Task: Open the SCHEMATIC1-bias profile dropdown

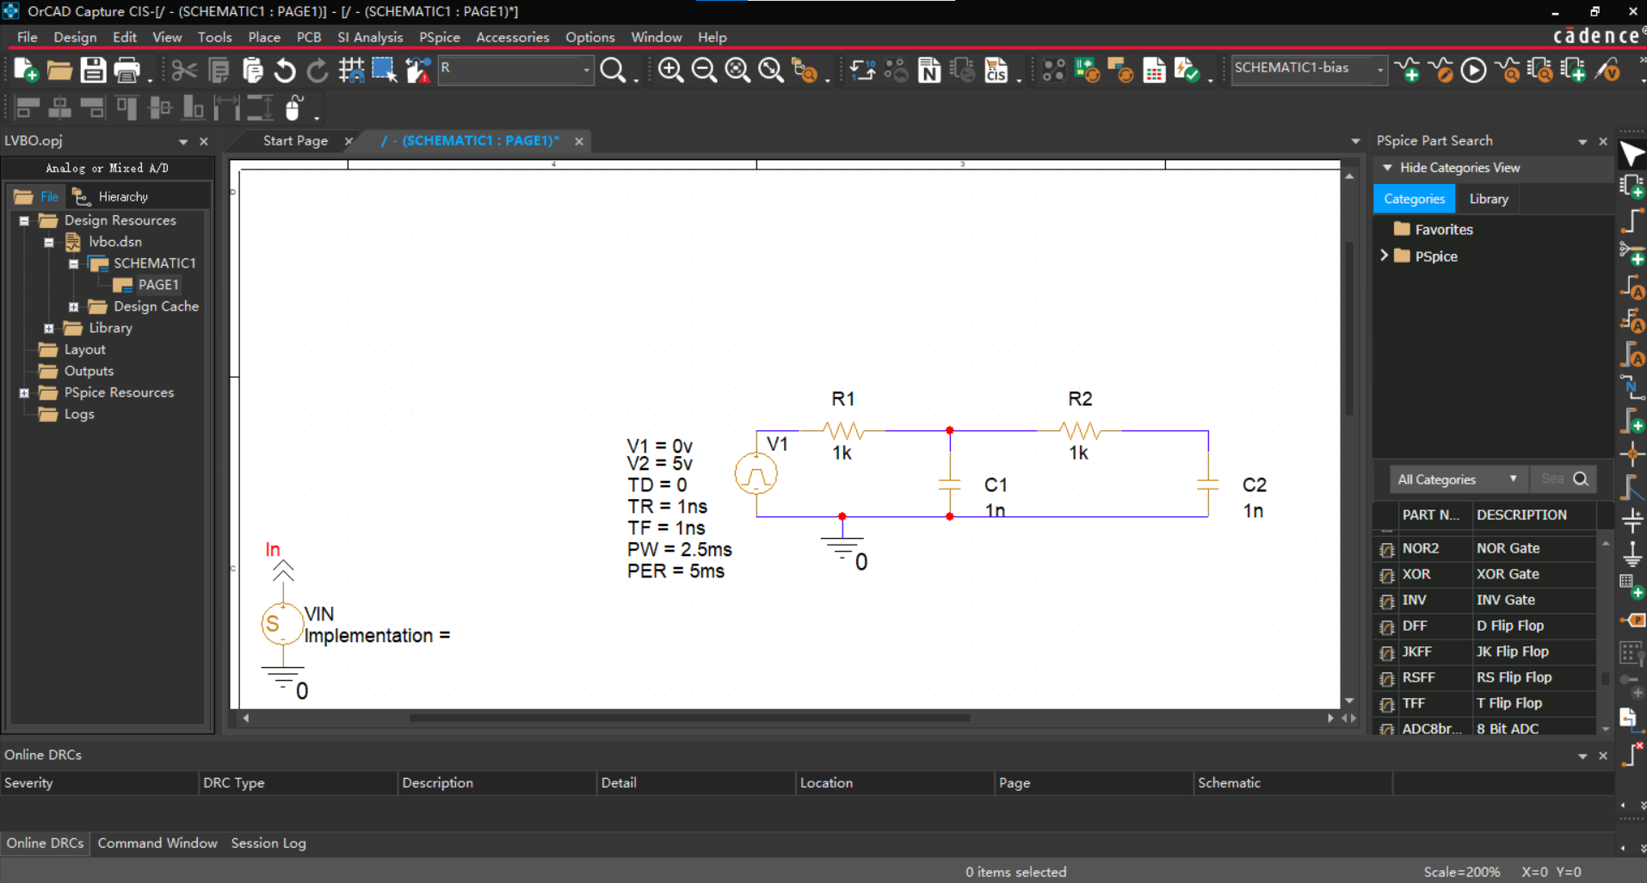Action: pyautogui.click(x=1380, y=70)
